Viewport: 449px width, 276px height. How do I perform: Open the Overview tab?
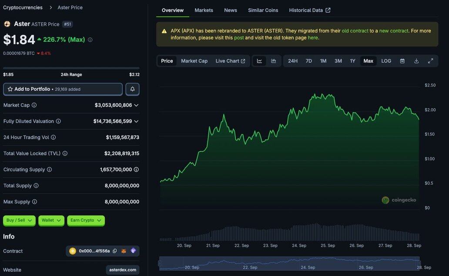pyautogui.click(x=173, y=10)
